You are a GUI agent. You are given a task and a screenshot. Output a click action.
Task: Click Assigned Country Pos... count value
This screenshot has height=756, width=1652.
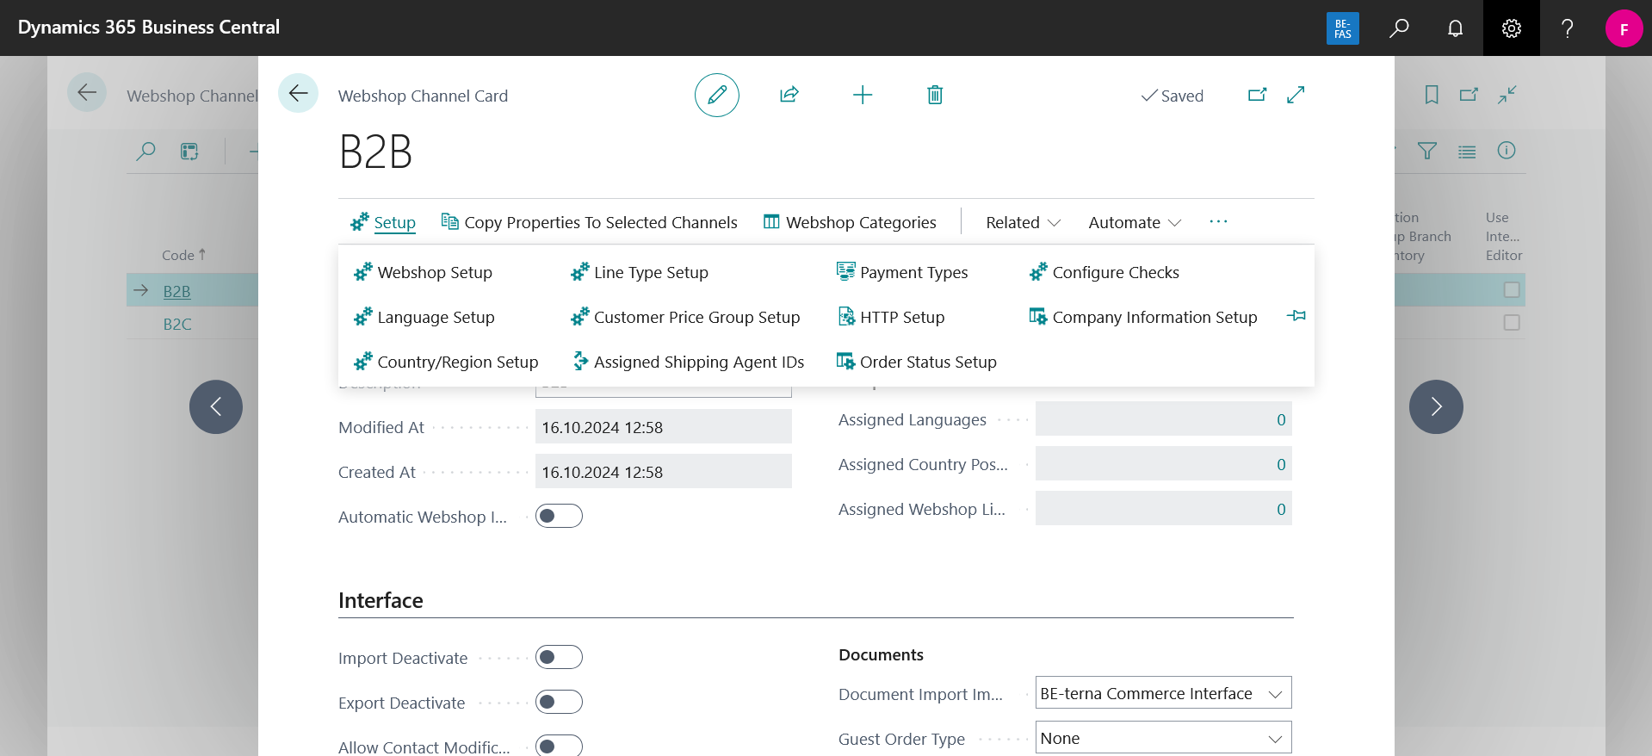pos(1281,464)
